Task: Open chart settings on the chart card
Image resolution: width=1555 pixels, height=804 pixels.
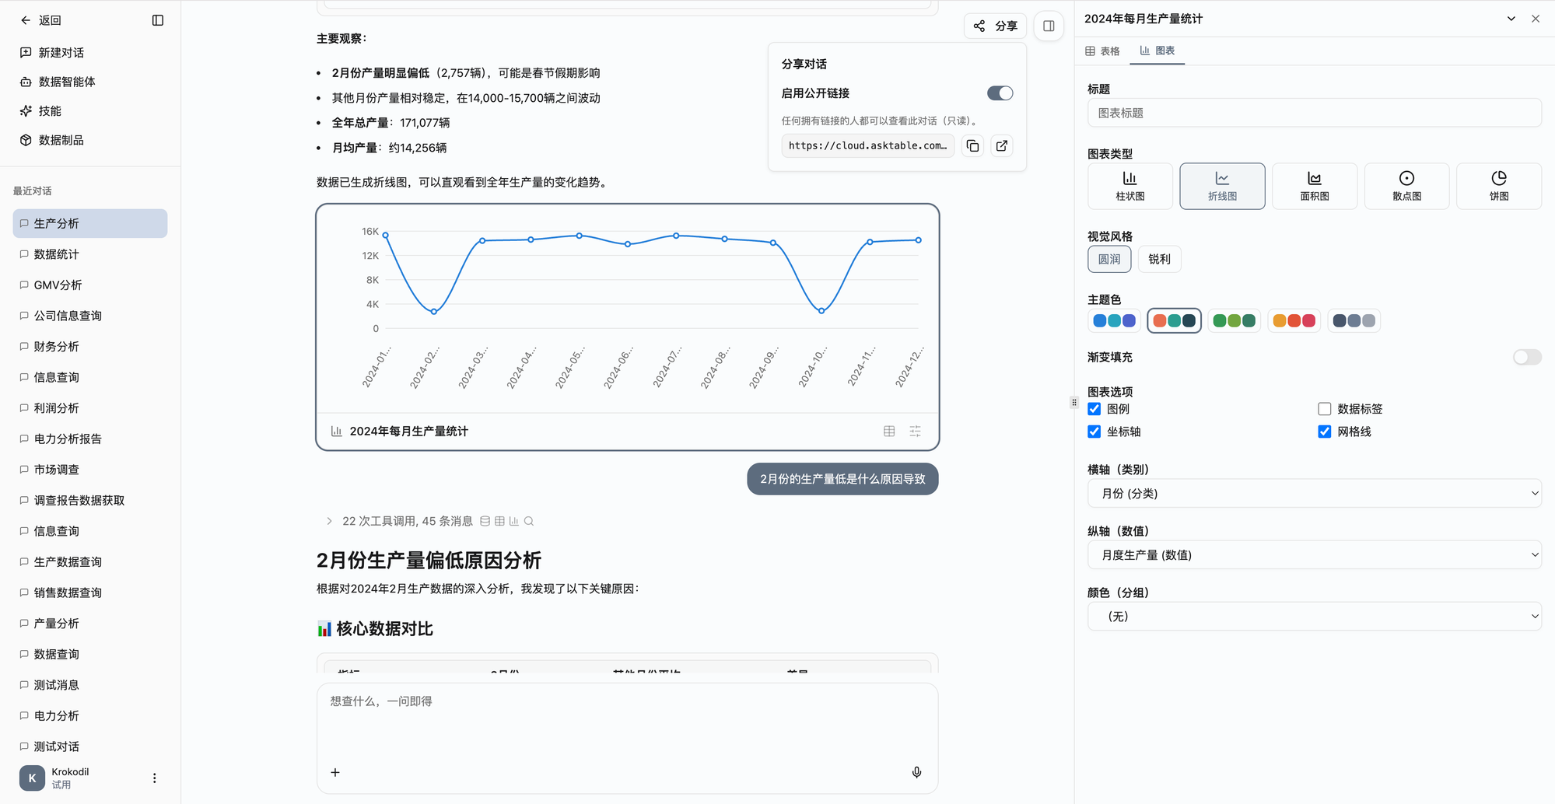Action: tap(915, 430)
